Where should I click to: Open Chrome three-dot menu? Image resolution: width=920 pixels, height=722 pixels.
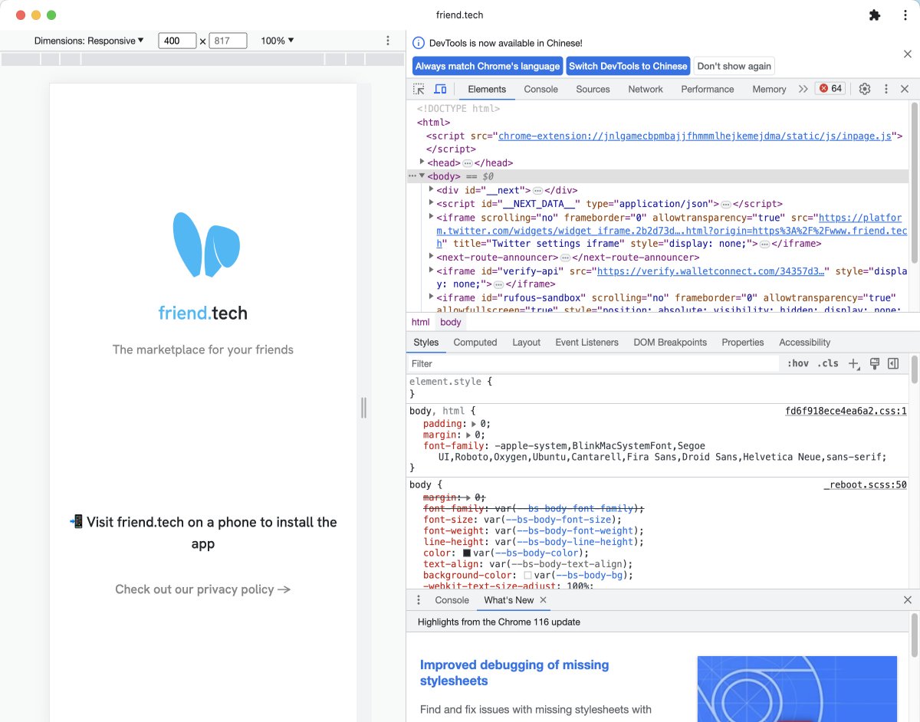[905, 15]
